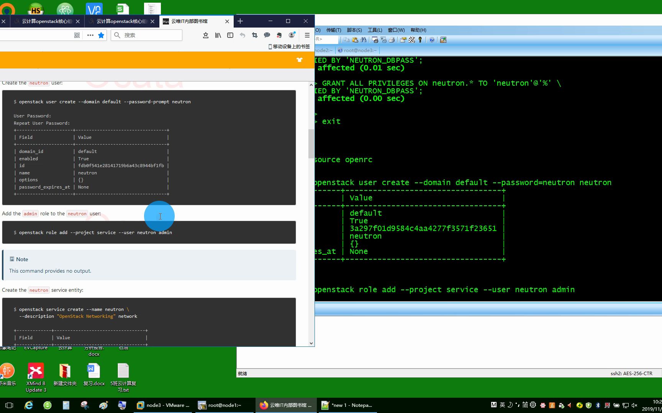Click the webpage vertical scrollbar thumb
This screenshot has height=413, width=662.
coord(311,144)
